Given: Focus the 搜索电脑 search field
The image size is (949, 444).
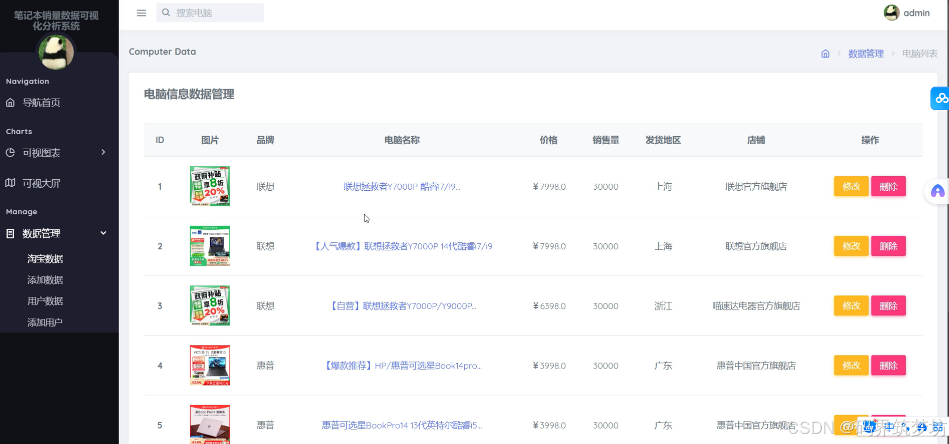Looking at the screenshot, I should pos(210,13).
